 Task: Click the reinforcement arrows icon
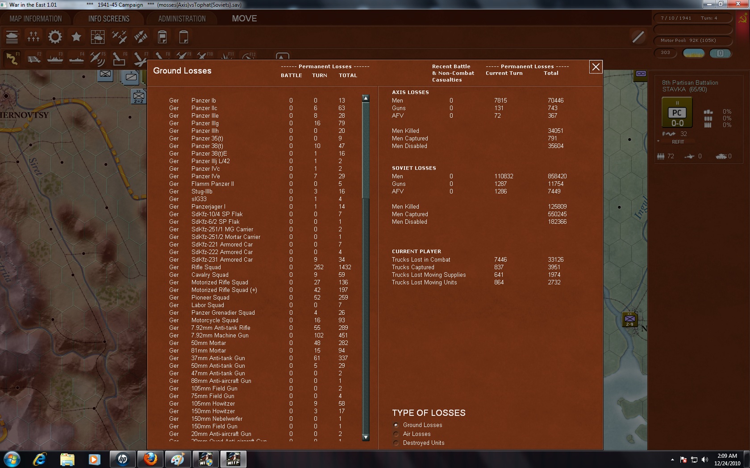(x=141, y=37)
